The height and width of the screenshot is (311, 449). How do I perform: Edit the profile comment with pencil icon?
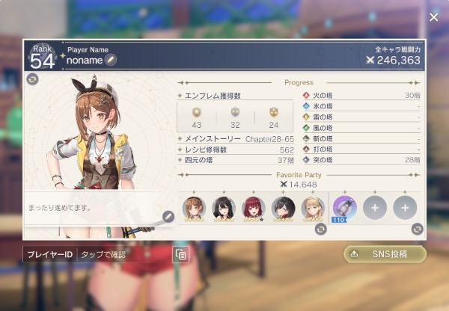(168, 217)
